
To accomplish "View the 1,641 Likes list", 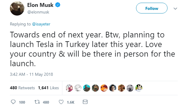I will pos(49,88).
